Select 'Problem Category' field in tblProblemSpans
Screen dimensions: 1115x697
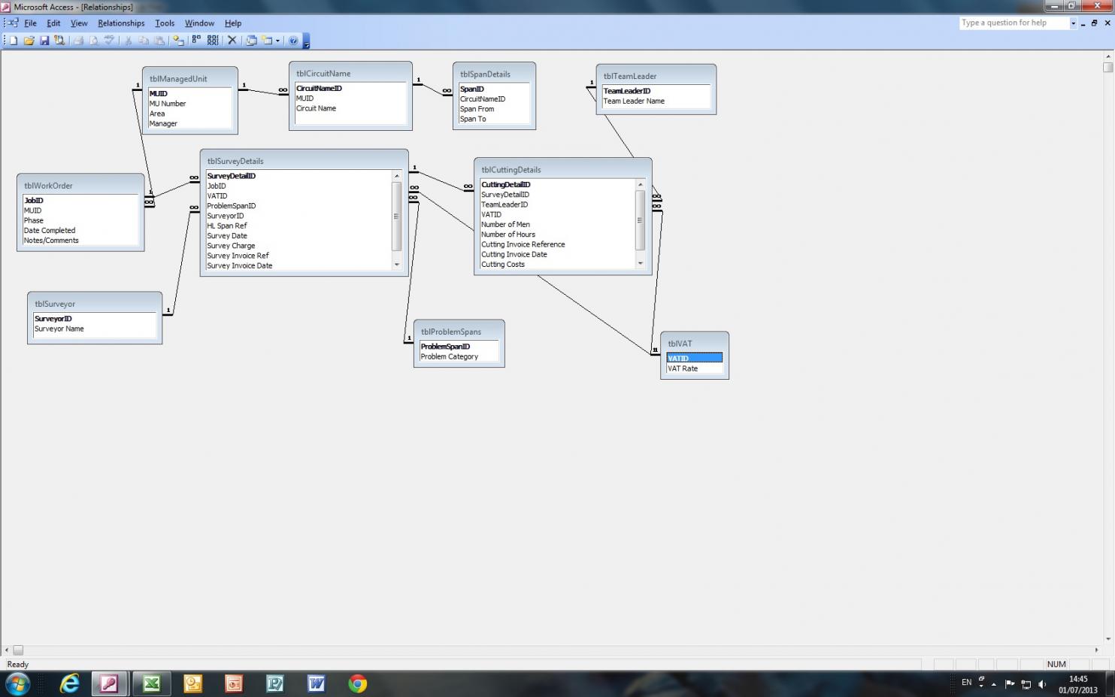coord(450,356)
